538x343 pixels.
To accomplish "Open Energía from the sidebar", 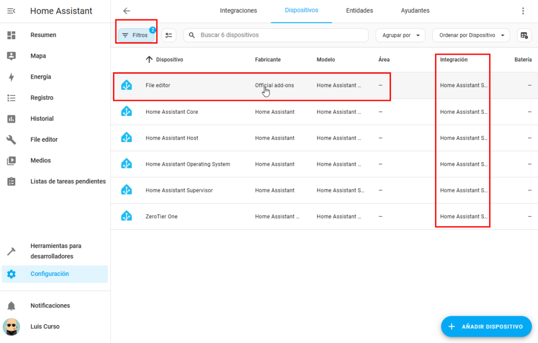I will click(x=40, y=77).
